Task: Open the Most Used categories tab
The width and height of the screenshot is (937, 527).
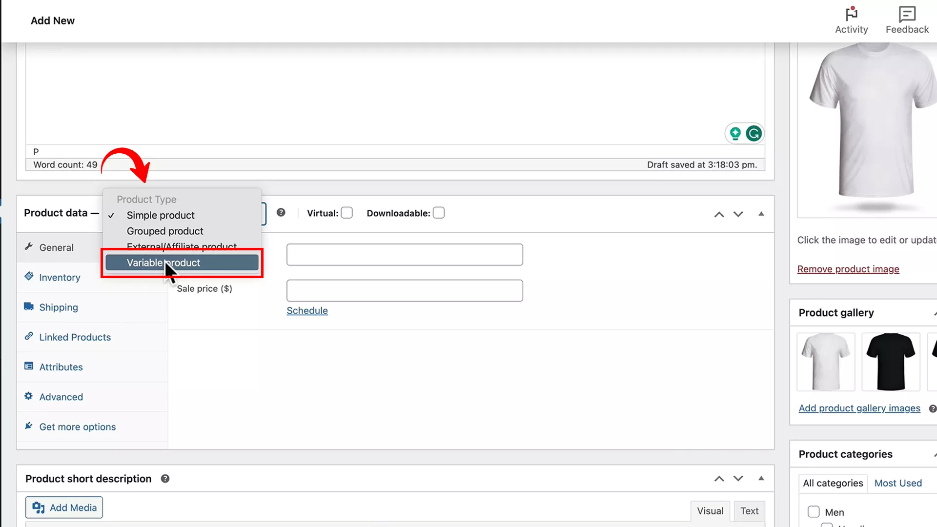Action: (898, 483)
